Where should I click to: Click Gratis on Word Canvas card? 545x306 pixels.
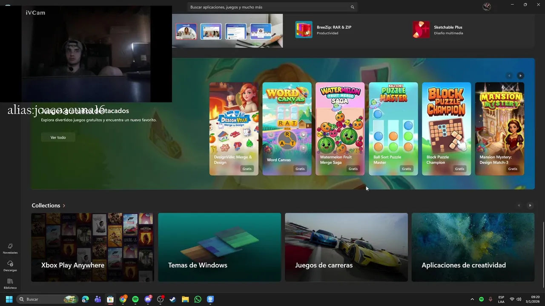(300, 169)
